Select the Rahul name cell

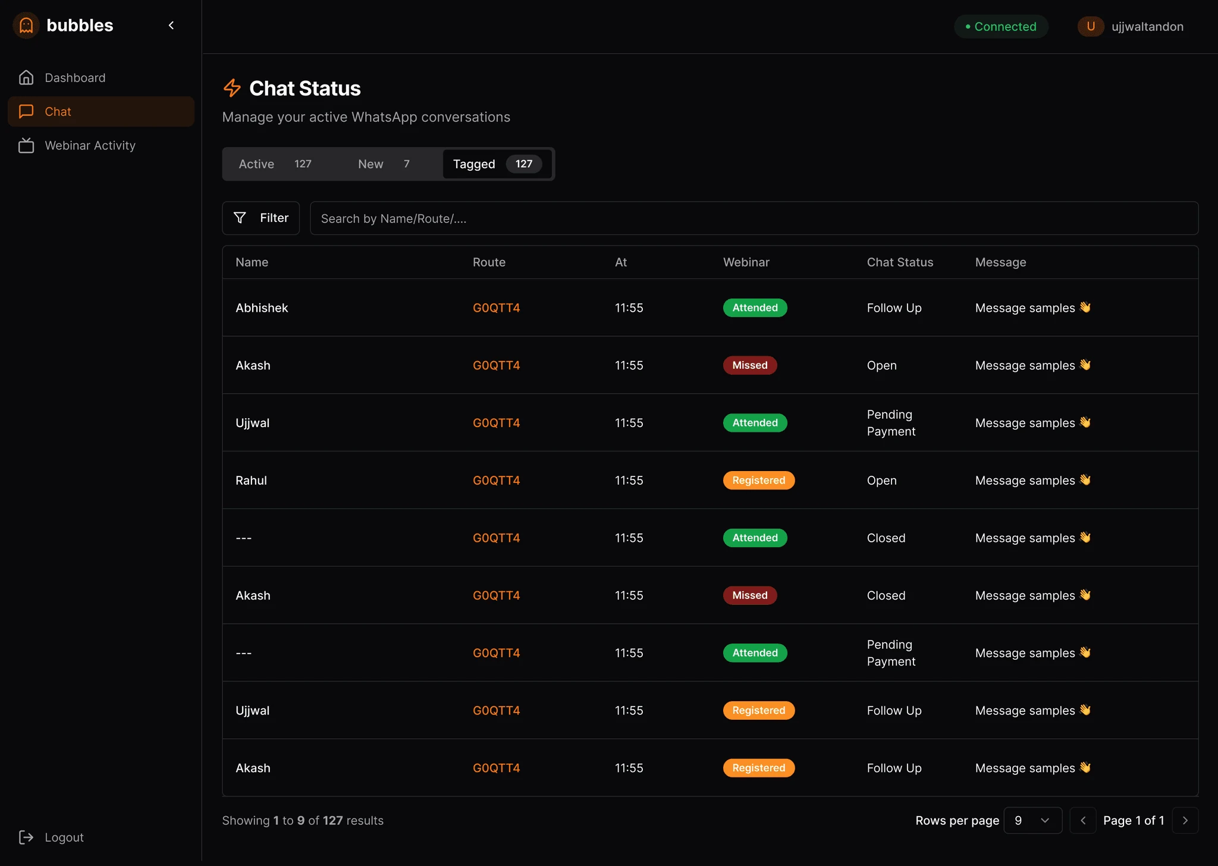point(251,481)
